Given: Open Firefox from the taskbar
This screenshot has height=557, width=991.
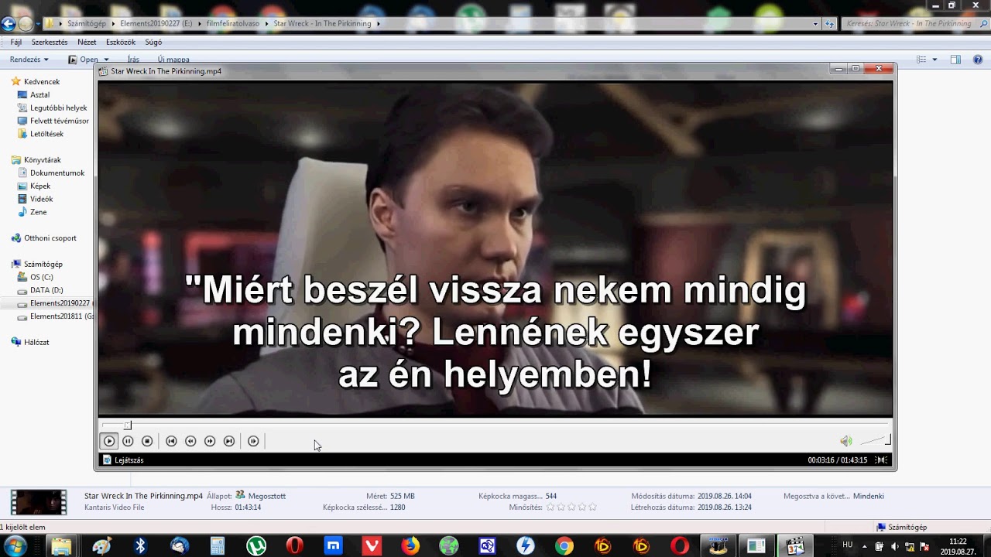Looking at the screenshot, I should coord(410,546).
